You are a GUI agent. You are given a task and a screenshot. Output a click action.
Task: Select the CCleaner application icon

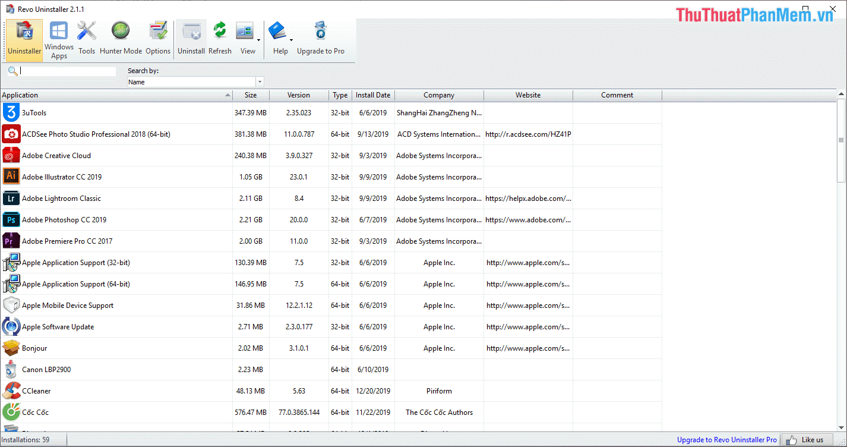tap(11, 391)
